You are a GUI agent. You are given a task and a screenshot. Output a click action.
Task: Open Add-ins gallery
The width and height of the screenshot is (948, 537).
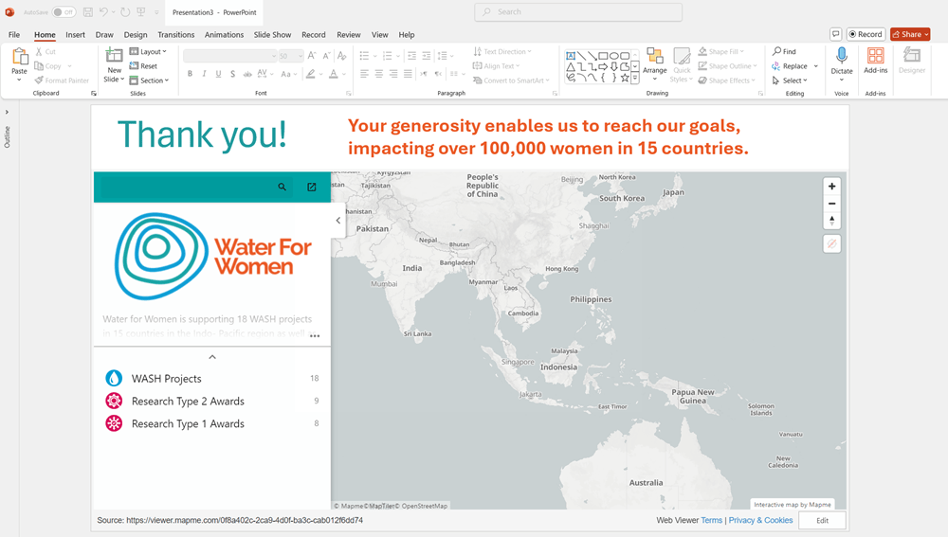click(x=875, y=61)
